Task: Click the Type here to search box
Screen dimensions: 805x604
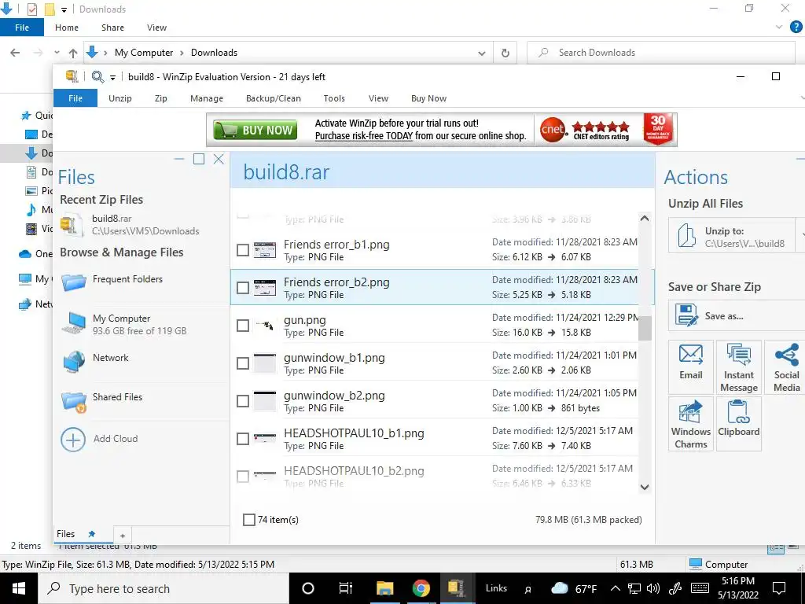Action: point(164,588)
